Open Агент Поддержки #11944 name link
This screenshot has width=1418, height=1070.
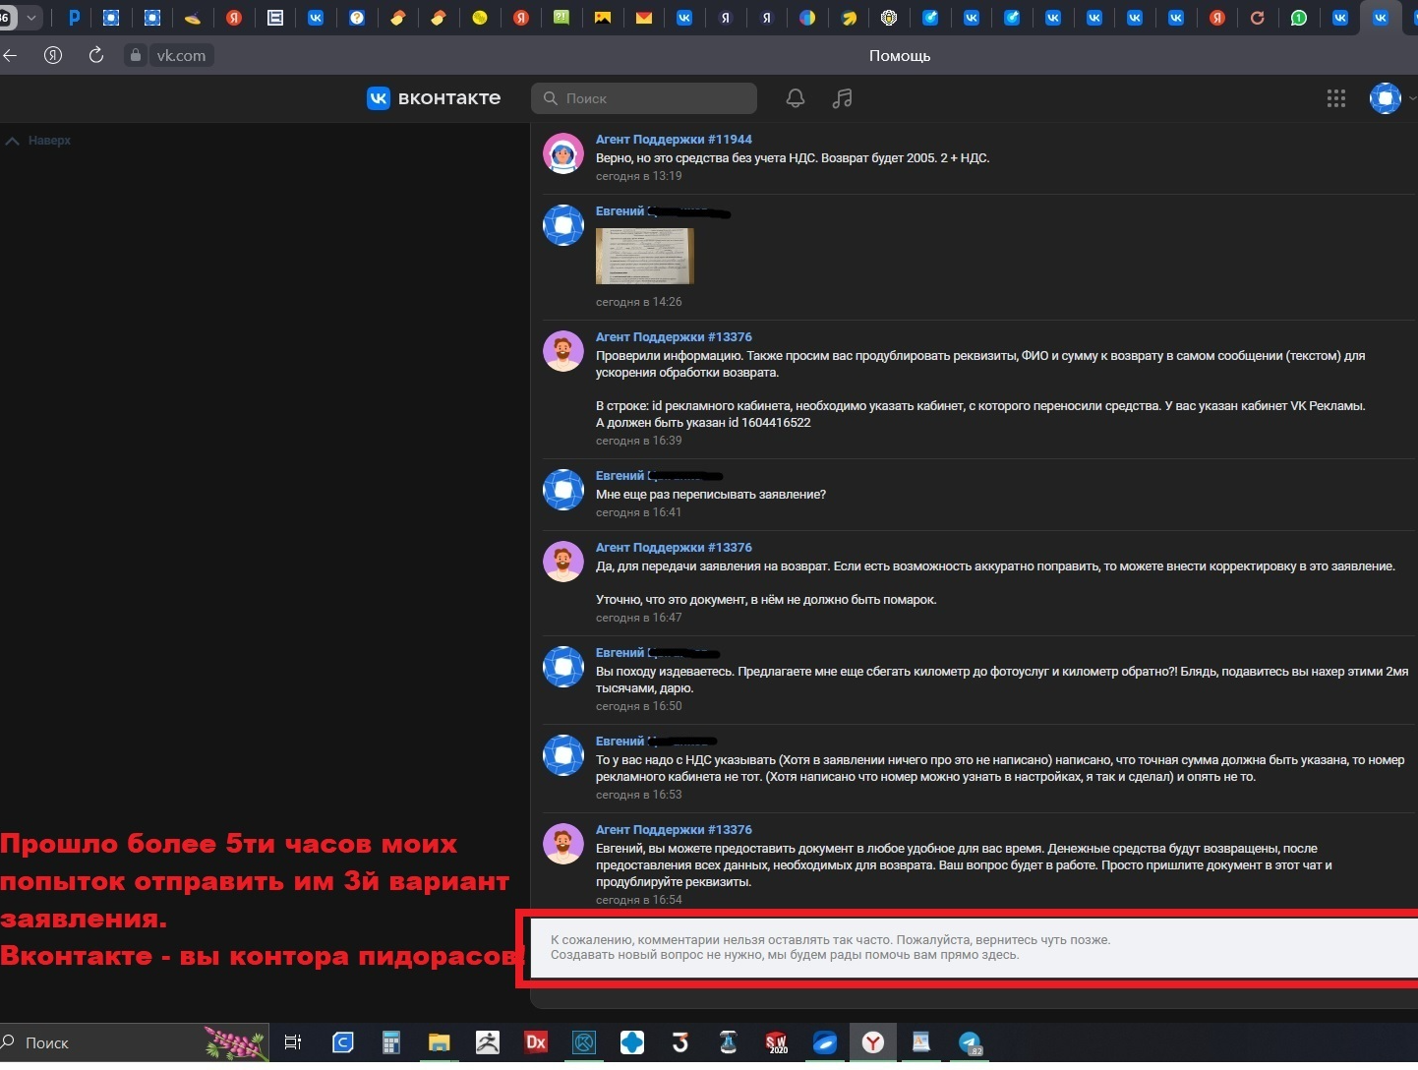point(674,140)
